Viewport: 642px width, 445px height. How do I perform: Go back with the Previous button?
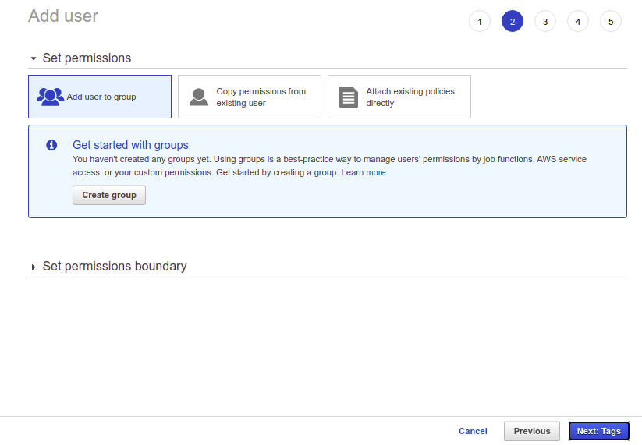pos(532,431)
